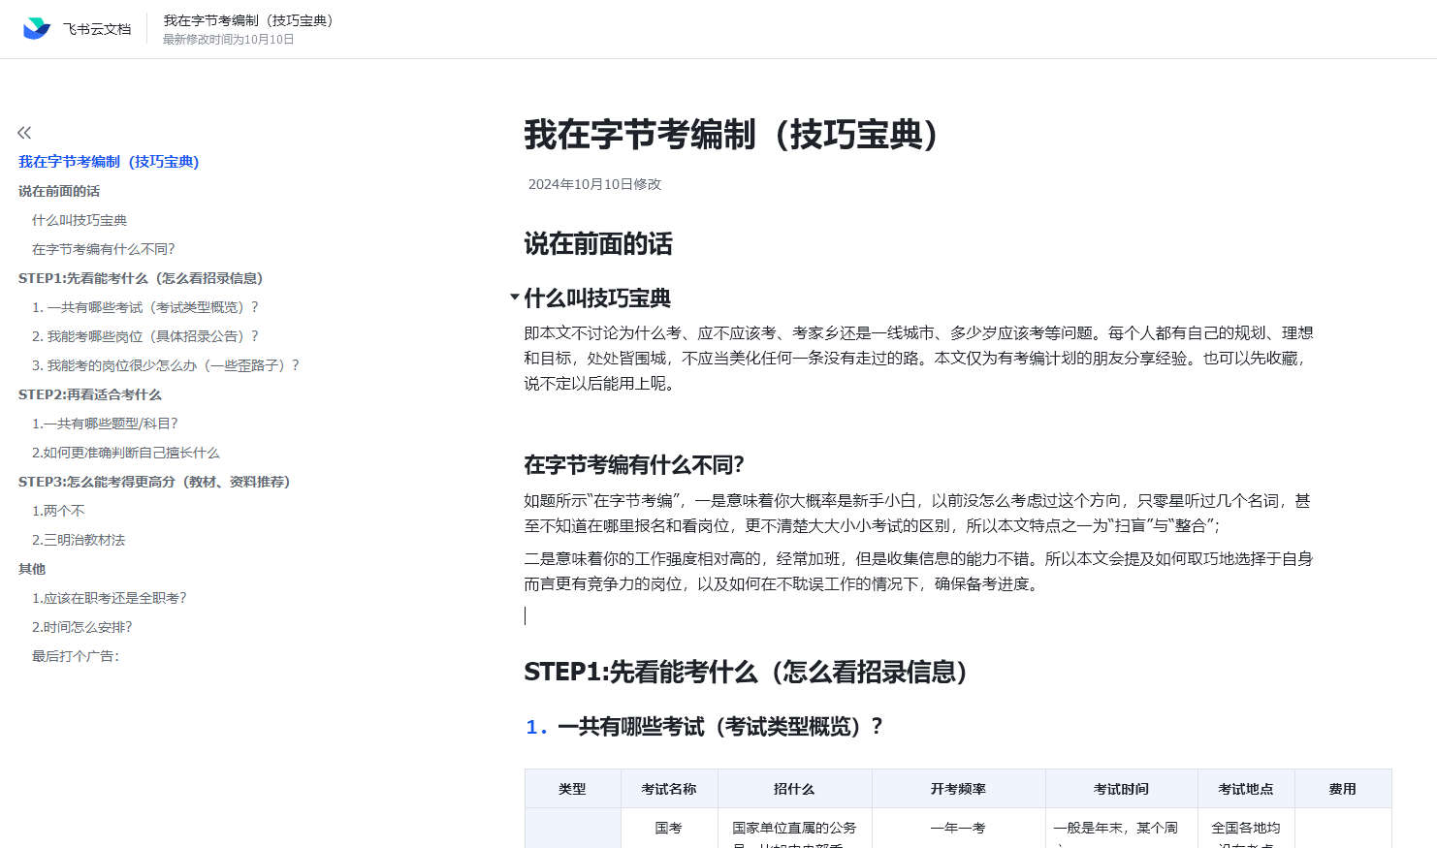Image resolution: width=1437 pixels, height=848 pixels.
Task: Open 飞书云文档 home link
Action: [x=97, y=29]
